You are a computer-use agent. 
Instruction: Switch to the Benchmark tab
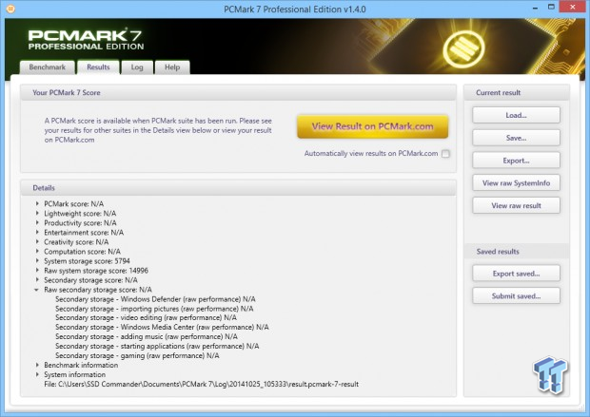pyautogui.click(x=47, y=67)
